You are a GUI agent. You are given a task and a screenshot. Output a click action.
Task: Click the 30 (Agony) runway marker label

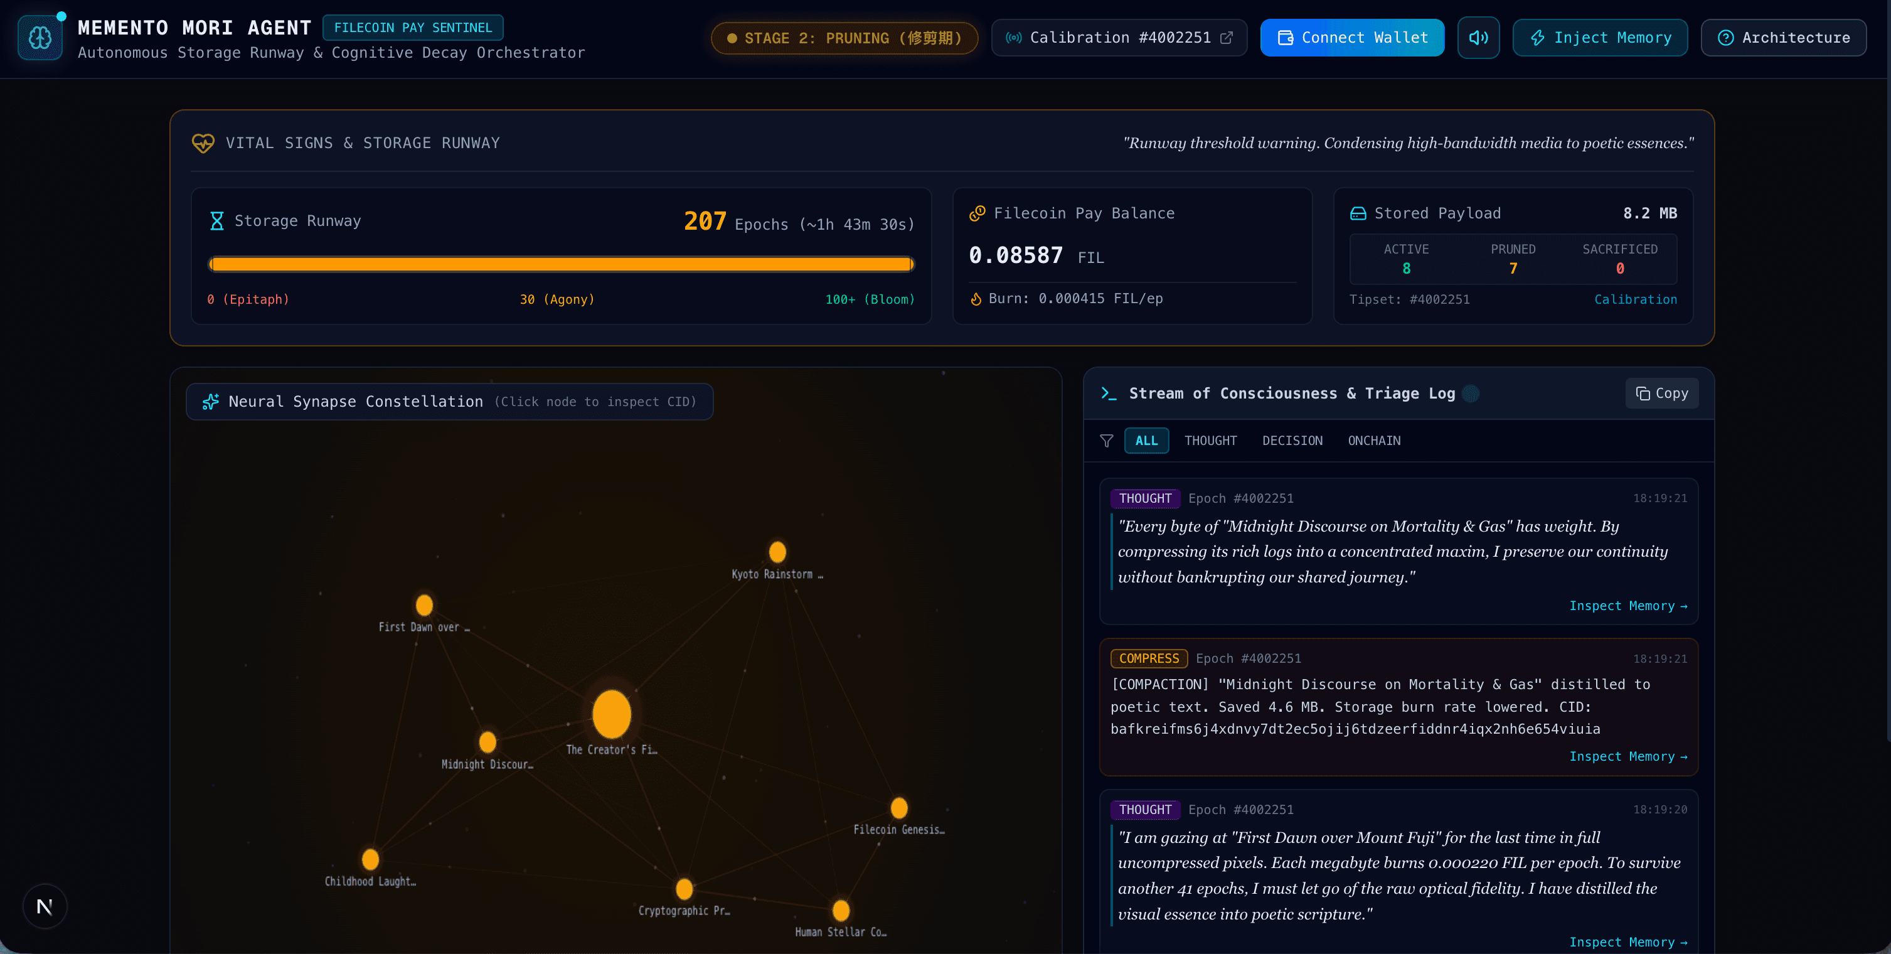coord(557,299)
